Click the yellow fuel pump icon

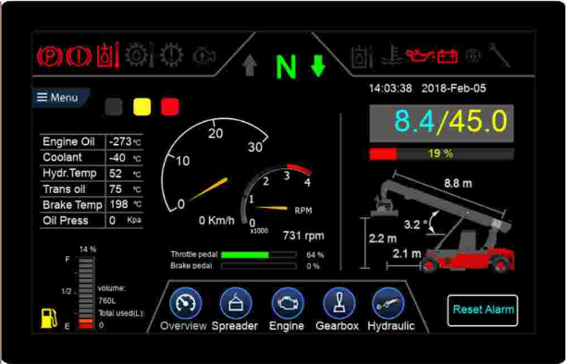point(49,318)
